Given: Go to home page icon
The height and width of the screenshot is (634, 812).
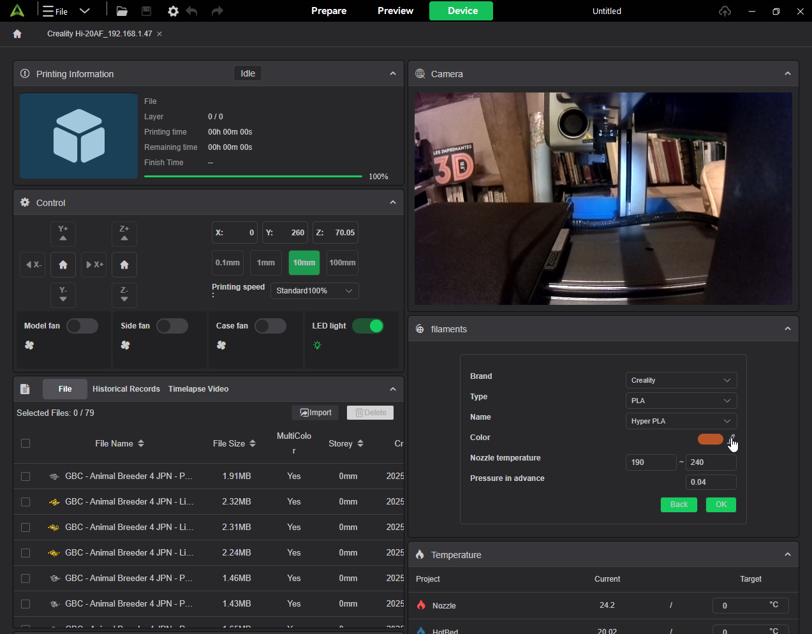Looking at the screenshot, I should [x=17, y=34].
